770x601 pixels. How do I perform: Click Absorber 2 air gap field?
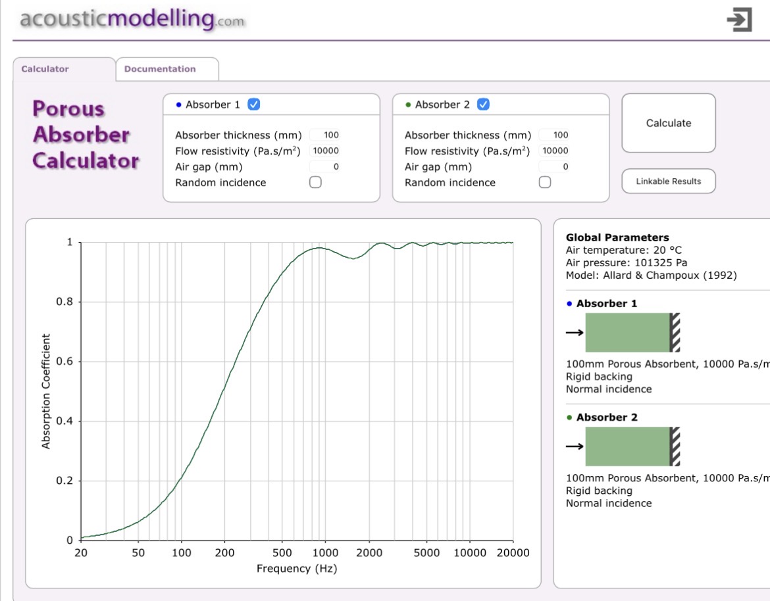[x=555, y=167]
